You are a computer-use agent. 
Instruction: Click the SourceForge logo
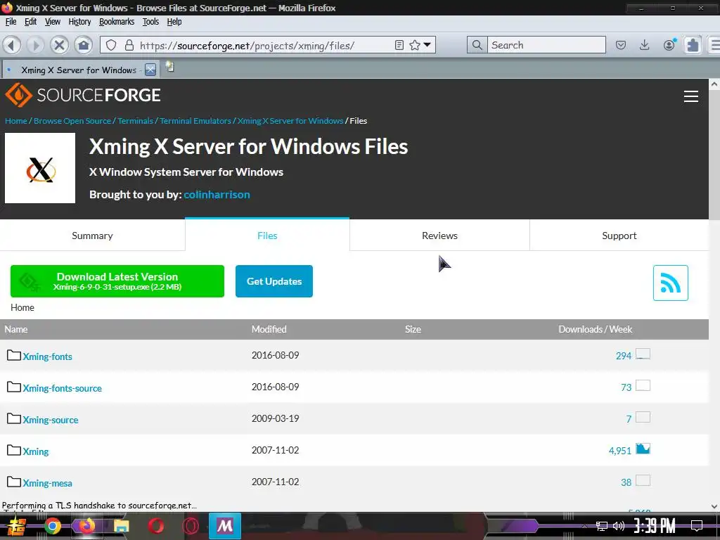(83, 95)
